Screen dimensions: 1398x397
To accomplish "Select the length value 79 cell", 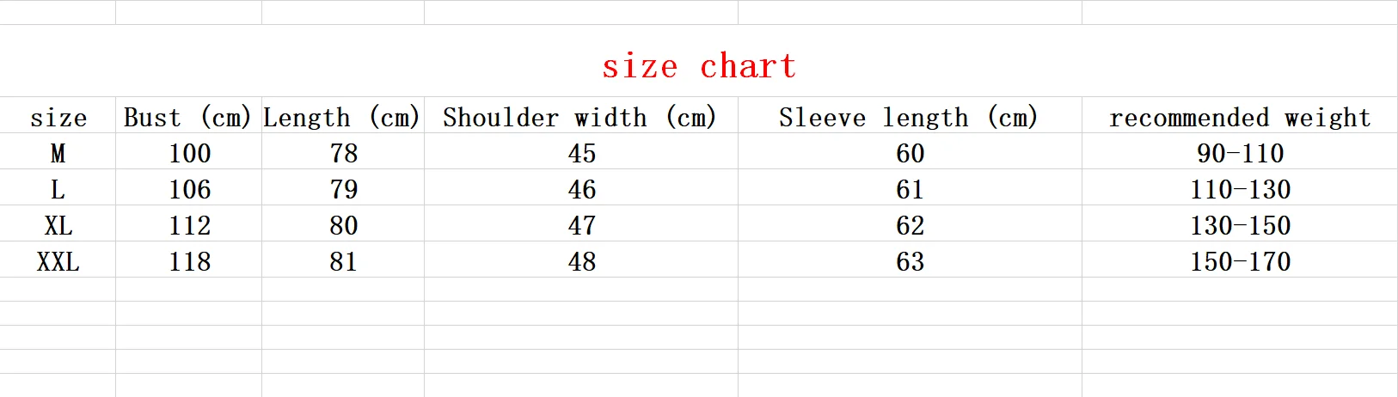I will point(342,187).
